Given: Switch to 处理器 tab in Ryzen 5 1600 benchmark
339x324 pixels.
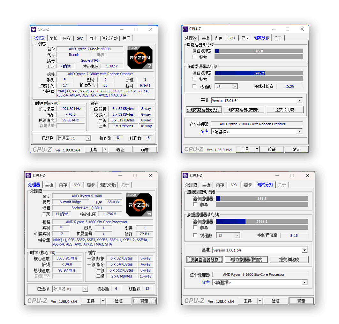Looking at the screenshot, I should point(191,185).
